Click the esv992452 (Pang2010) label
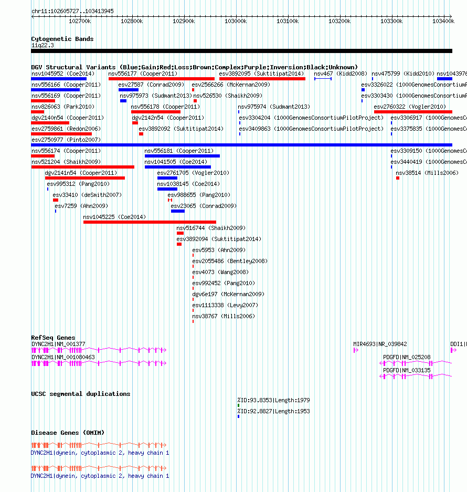 (224, 283)
